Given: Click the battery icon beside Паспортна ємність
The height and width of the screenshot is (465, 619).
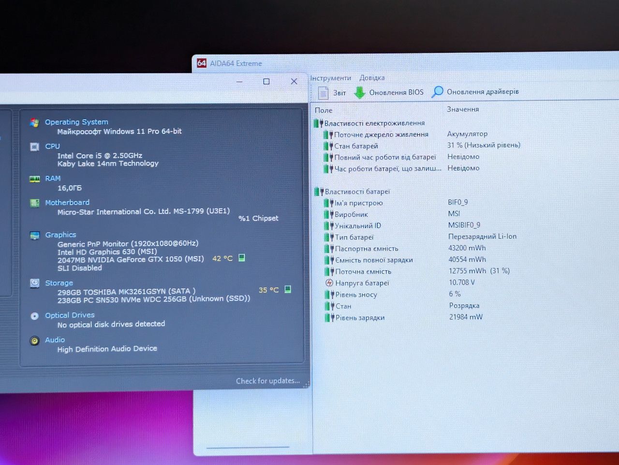Looking at the screenshot, I should (330, 249).
